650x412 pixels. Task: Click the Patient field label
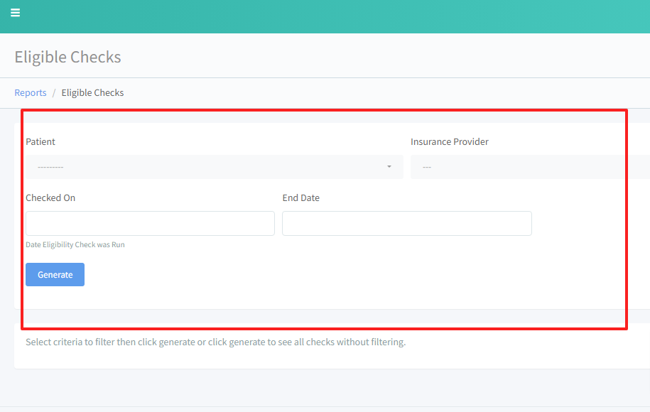coord(40,142)
